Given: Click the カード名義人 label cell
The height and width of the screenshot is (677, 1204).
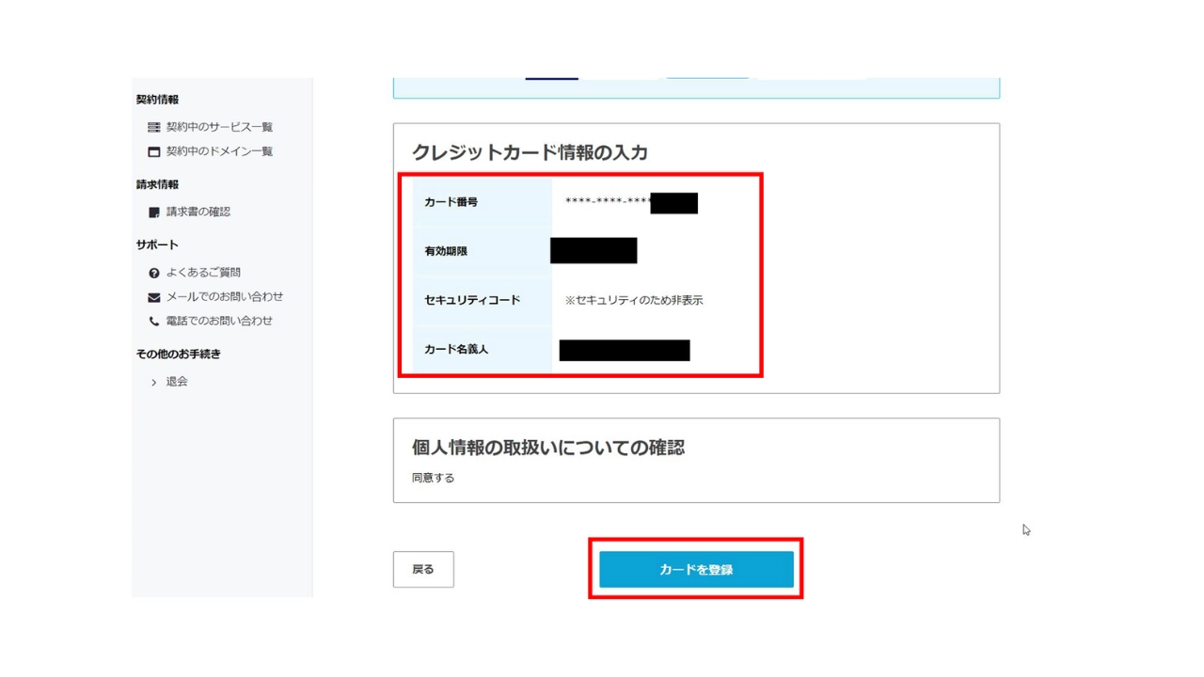Looking at the screenshot, I should [482, 349].
